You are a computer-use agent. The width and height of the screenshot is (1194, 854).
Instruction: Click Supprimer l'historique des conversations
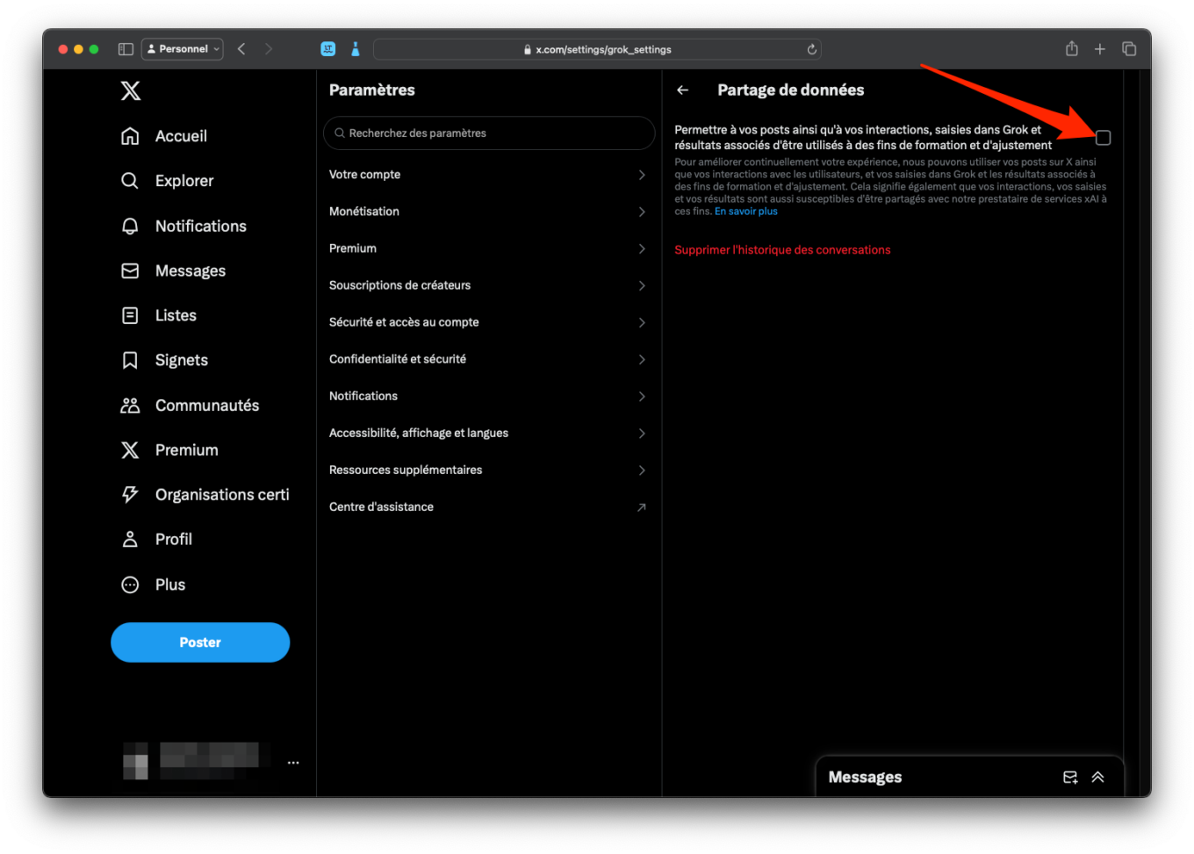pos(782,250)
